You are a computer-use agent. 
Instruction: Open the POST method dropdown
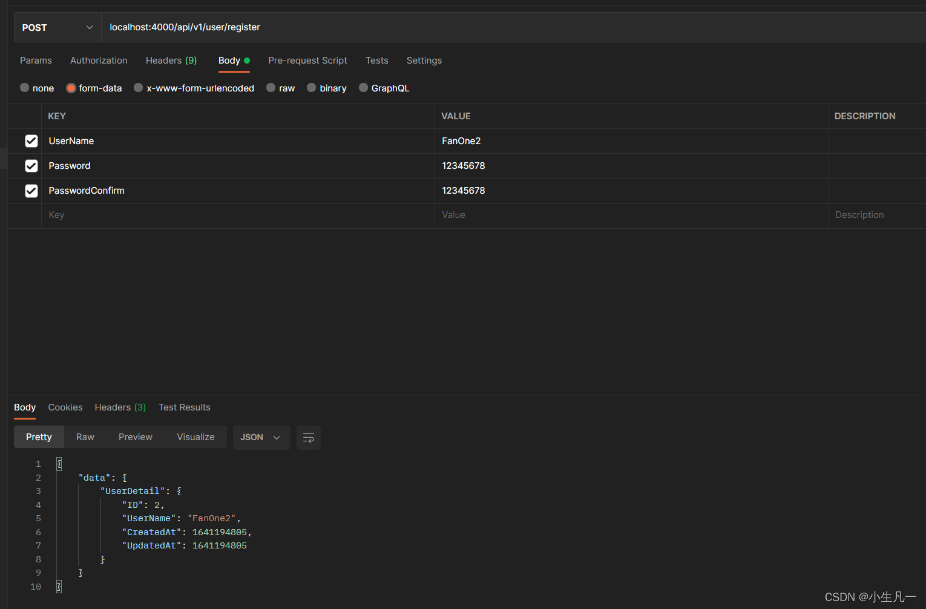point(57,27)
